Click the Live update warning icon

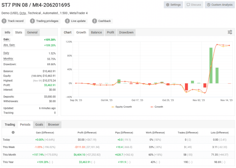tap(67, 21)
